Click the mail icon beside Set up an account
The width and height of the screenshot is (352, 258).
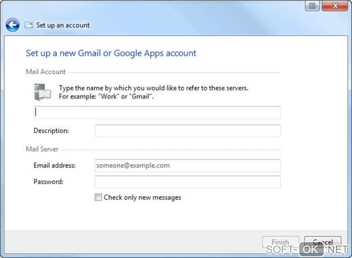pos(29,25)
